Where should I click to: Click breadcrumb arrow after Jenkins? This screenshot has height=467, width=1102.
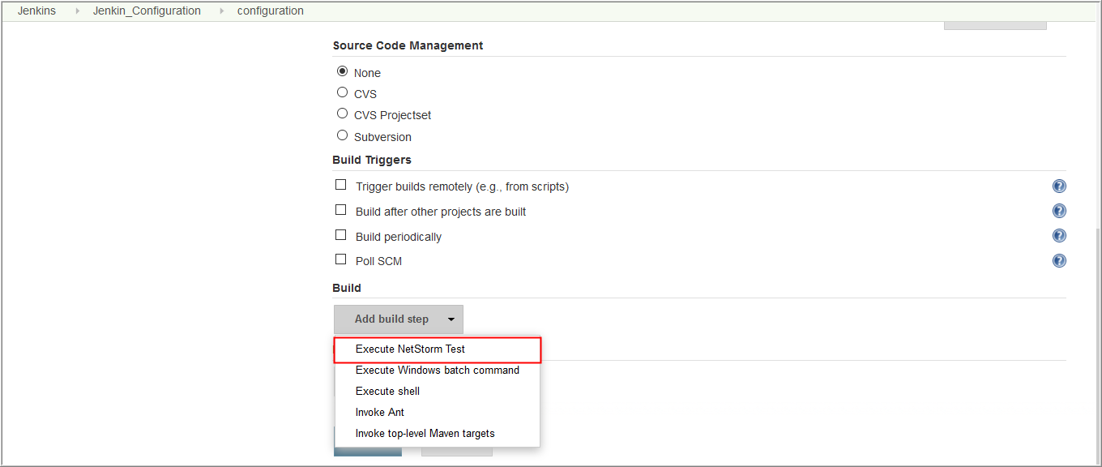pos(78,11)
